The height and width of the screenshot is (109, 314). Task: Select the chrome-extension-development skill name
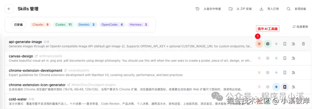35,71
